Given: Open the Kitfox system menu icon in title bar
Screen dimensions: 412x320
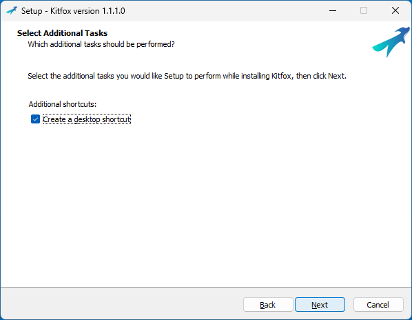Looking at the screenshot, I should point(12,11).
